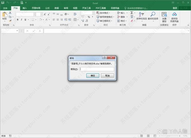The height and width of the screenshot is (138, 191).
Task: Click the Cut scissors icon
Action: [x=10, y=13]
